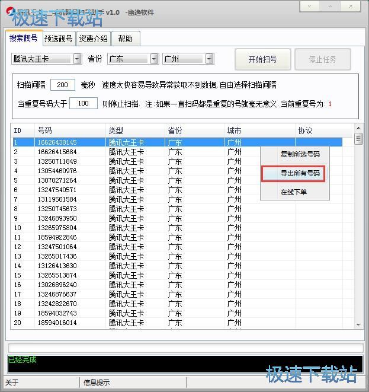
Task: Open the 预选靓号 tab
Action: [x=59, y=39]
